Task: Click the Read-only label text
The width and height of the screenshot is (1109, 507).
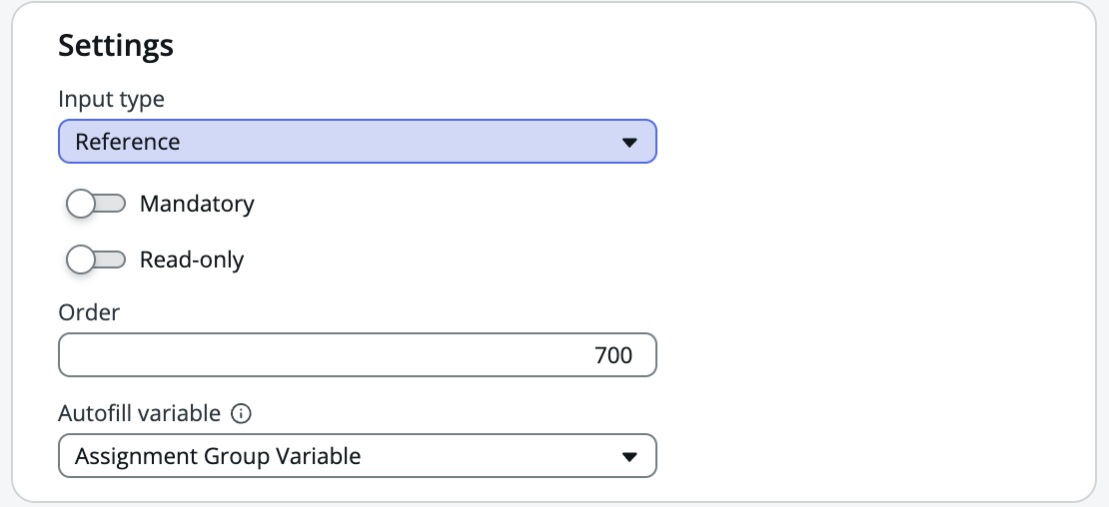Action: pos(192,259)
